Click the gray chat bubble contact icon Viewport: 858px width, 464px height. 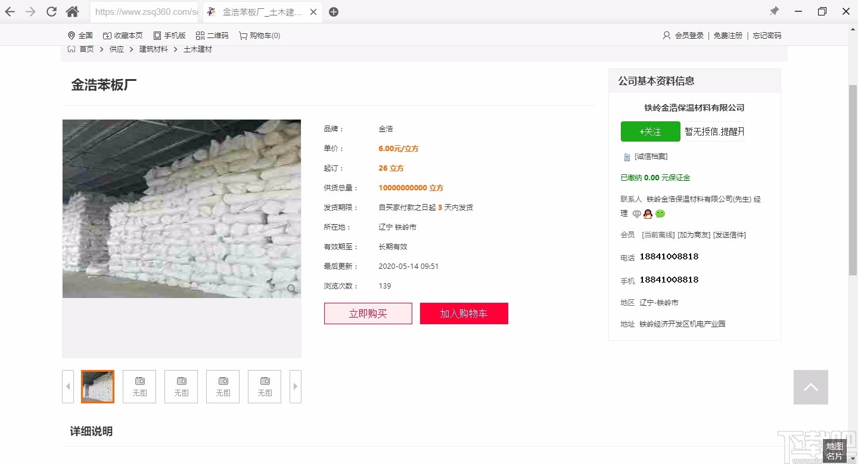coord(636,214)
